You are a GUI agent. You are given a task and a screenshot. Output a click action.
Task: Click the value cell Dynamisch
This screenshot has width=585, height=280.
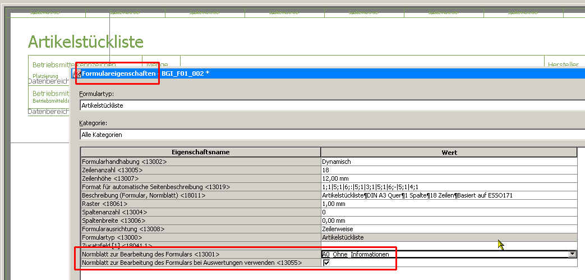[x=449, y=162]
